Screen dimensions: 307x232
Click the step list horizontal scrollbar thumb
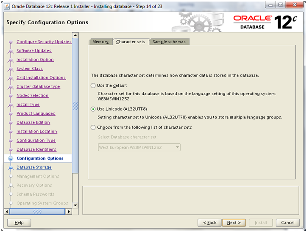(x=37, y=212)
